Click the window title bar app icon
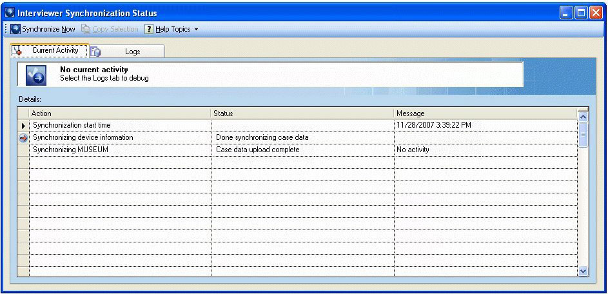608x294 pixels. coord(10,13)
